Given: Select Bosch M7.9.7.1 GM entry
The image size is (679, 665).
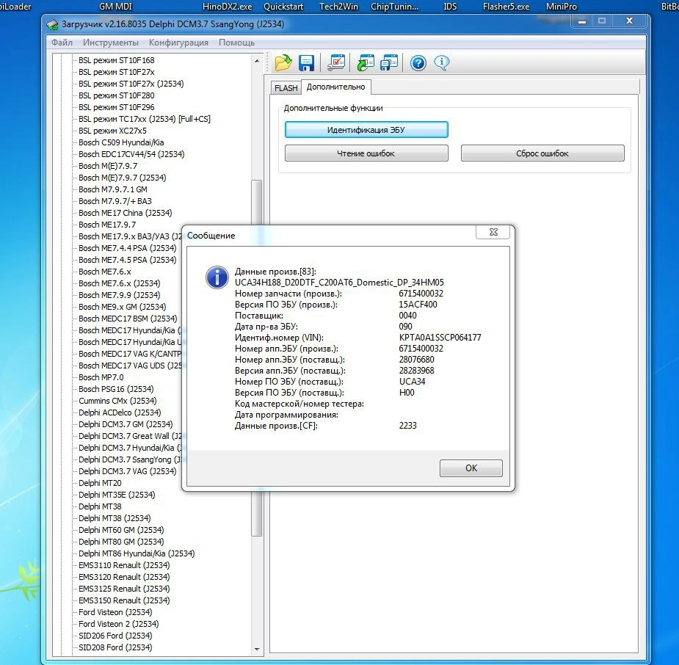Looking at the screenshot, I should pos(113,189).
